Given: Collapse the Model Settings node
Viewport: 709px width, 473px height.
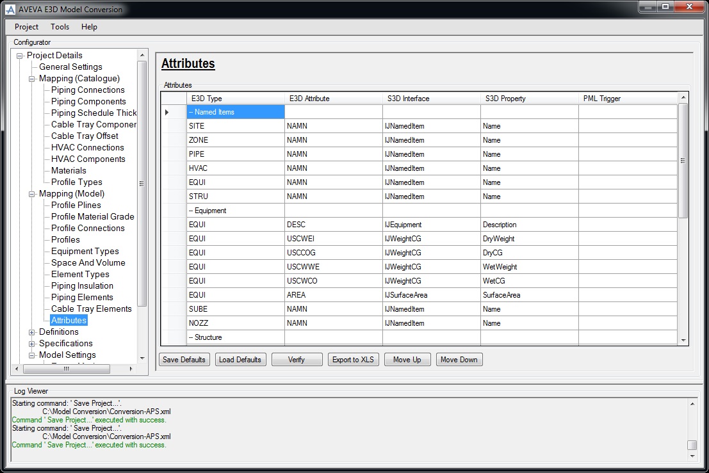Looking at the screenshot, I should click(31, 355).
